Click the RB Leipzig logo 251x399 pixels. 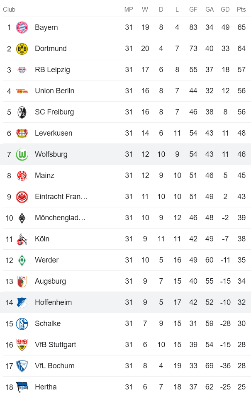coord(22,70)
